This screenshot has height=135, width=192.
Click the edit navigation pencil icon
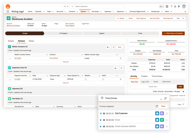click(x=185, y=12)
